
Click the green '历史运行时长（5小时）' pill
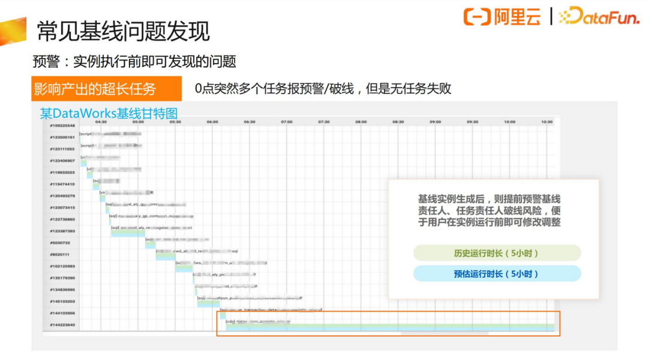pyautogui.click(x=496, y=253)
